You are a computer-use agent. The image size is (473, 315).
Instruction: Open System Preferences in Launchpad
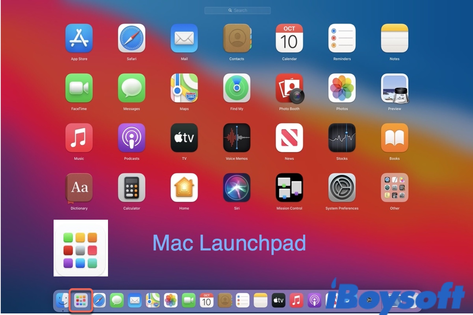point(342,187)
